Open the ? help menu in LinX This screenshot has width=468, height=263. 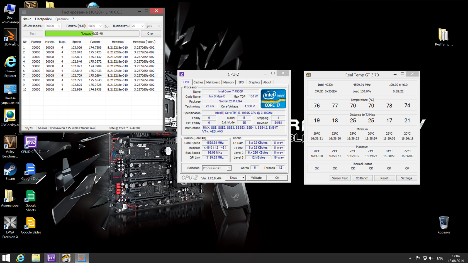(73, 19)
